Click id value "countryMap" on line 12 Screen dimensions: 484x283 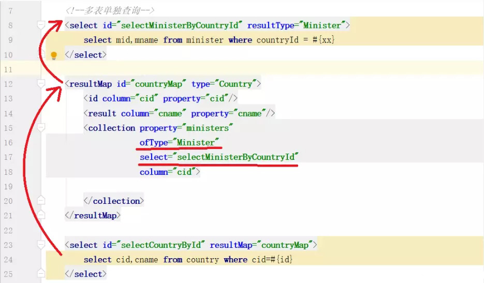pyautogui.click(x=158, y=84)
